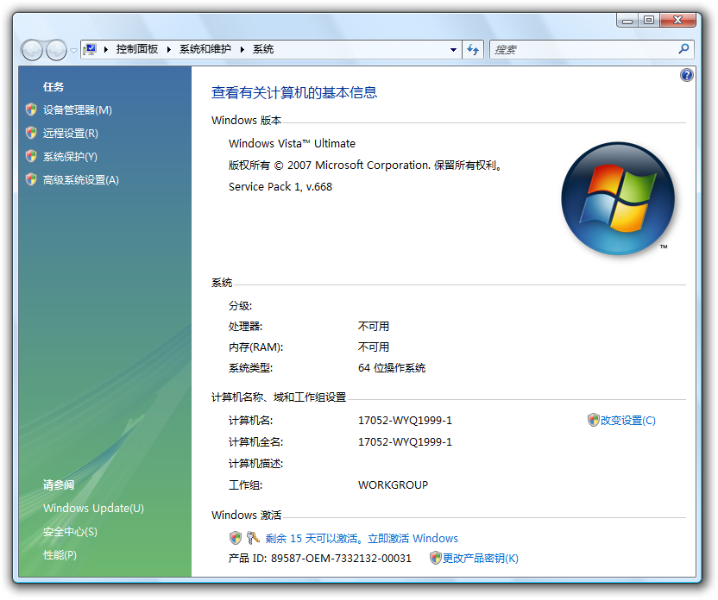The width and height of the screenshot is (718, 600).
Task: Click shield icon beside 设备管理器(M)
Action: [31, 109]
